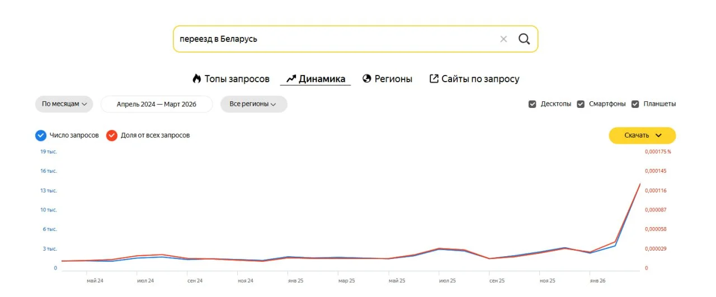Open the yellow Скачать download dropdown

(x=642, y=135)
